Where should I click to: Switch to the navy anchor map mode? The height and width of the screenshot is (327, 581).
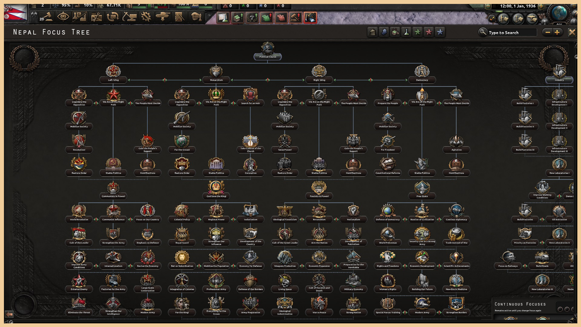518,19
